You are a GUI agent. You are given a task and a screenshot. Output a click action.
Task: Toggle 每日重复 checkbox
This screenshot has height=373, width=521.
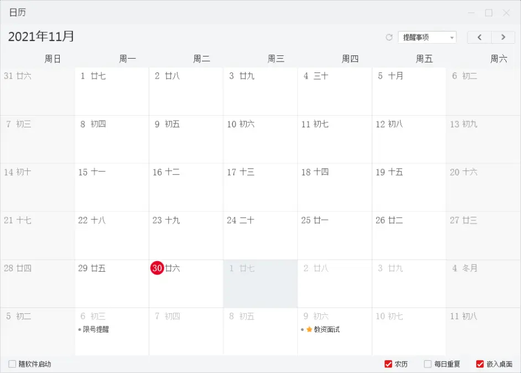click(x=428, y=364)
